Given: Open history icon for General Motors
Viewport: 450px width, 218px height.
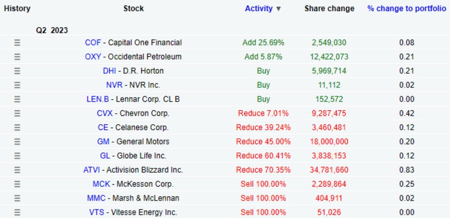Looking at the screenshot, I should [x=17, y=142].
